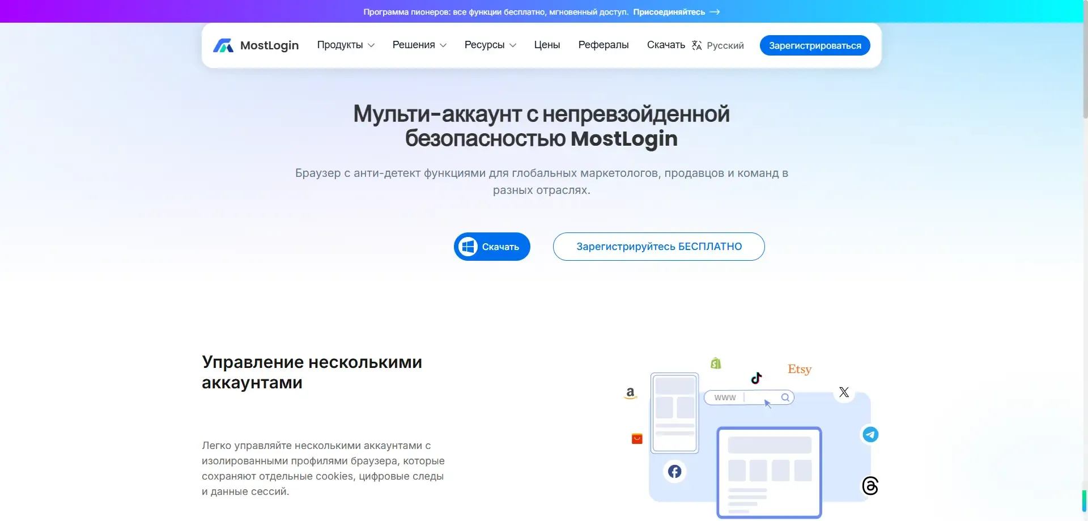Click the MostLogin logo icon
Image resolution: width=1088 pixels, height=521 pixels.
pyautogui.click(x=223, y=45)
